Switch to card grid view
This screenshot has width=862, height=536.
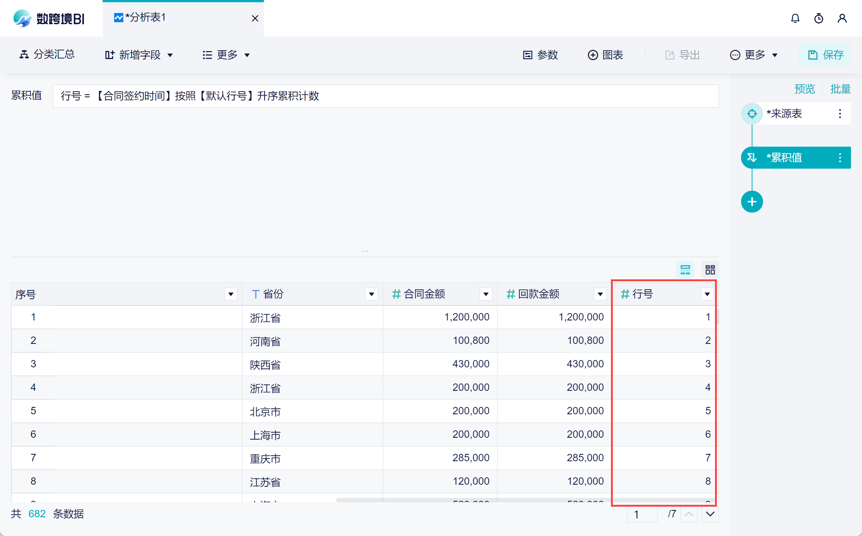pos(710,270)
